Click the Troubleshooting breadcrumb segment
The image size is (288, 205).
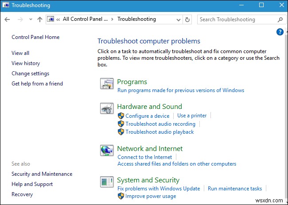click(136, 19)
